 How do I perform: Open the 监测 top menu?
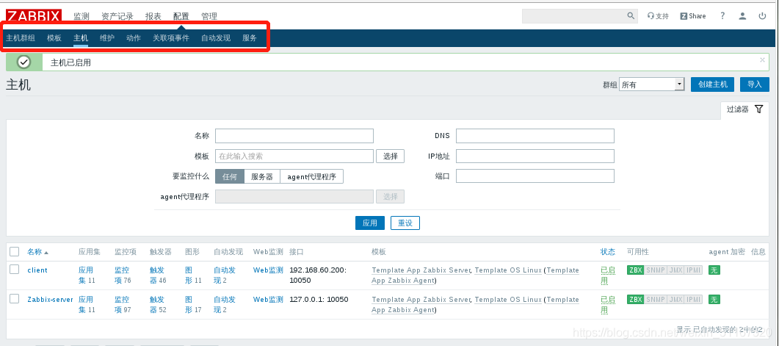(81, 16)
